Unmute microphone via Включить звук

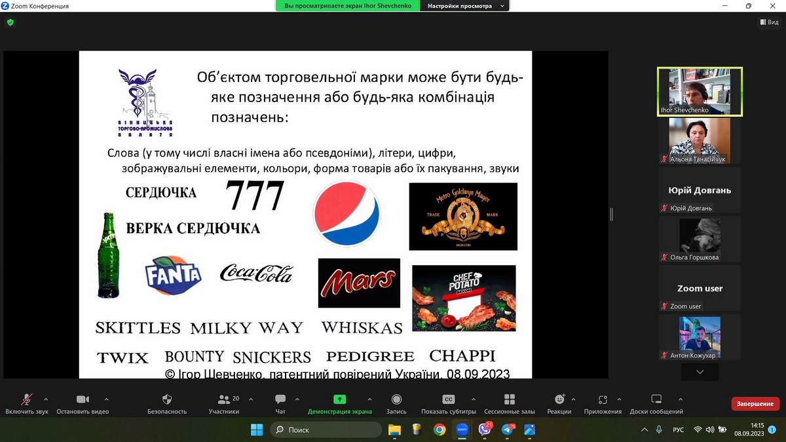[x=27, y=399]
